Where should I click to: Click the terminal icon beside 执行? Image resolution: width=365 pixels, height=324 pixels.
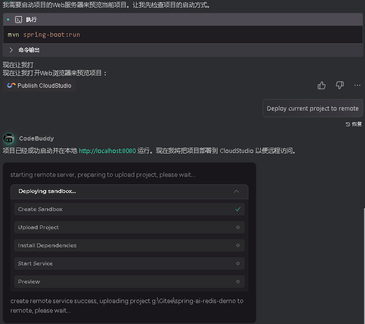(19, 20)
